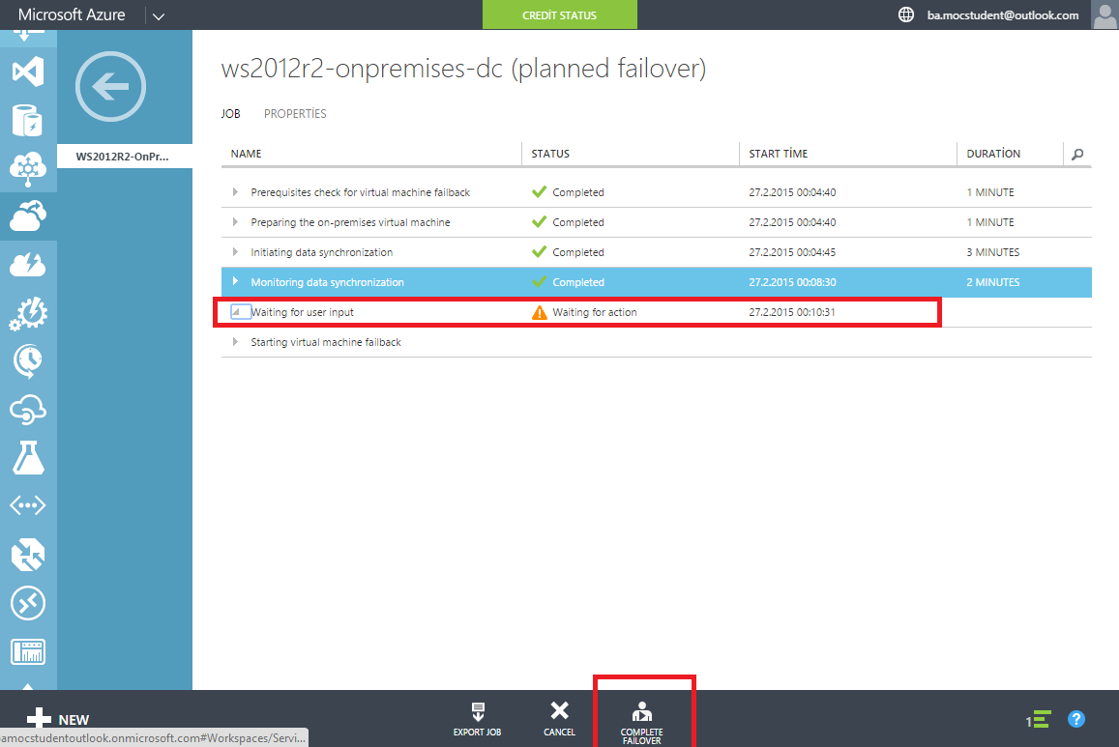Expand Preparing the on-premises virtual machine
Viewport: 1119px width, 747px height.
click(235, 222)
